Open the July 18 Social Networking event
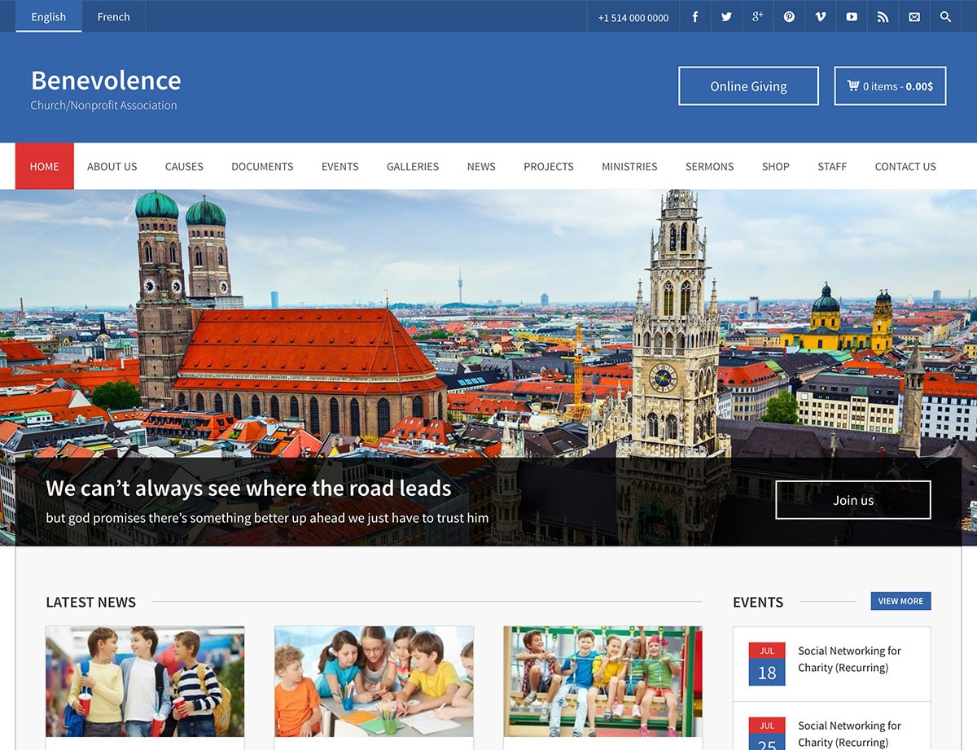Screen dimensions: 977x750 [849, 659]
